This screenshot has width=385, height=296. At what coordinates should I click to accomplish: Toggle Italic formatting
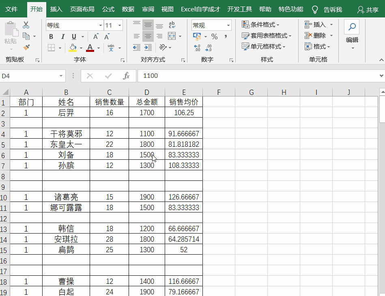pos(62,36)
